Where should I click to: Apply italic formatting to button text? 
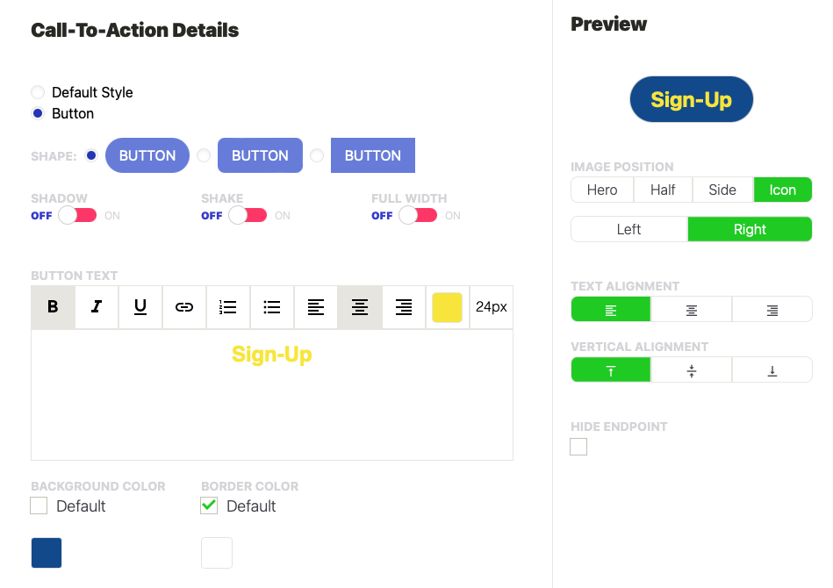point(97,307)
